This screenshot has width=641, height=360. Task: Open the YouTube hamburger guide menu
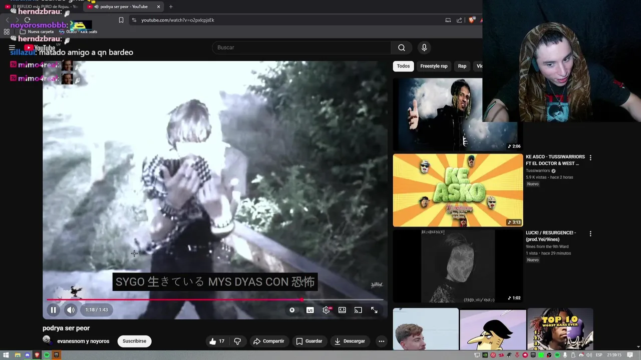(12, 48)
